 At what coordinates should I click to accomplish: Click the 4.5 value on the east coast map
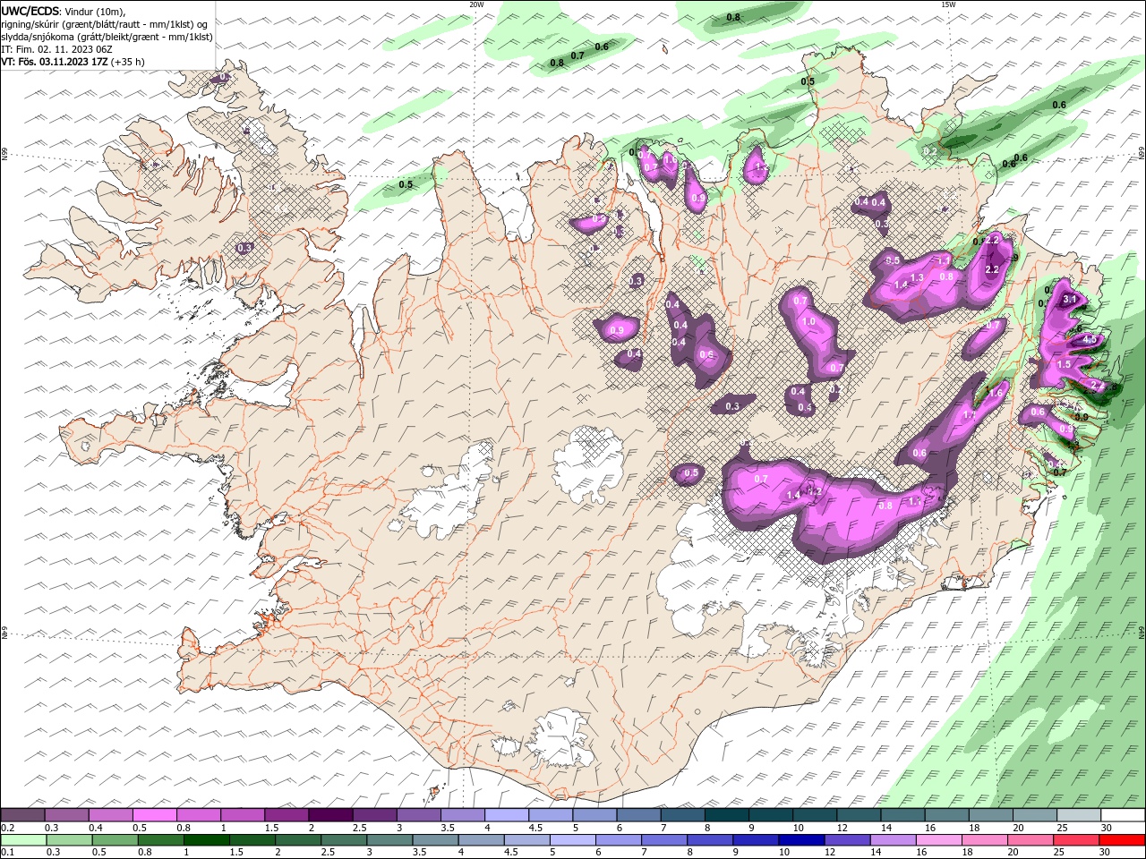(1090, 340)
